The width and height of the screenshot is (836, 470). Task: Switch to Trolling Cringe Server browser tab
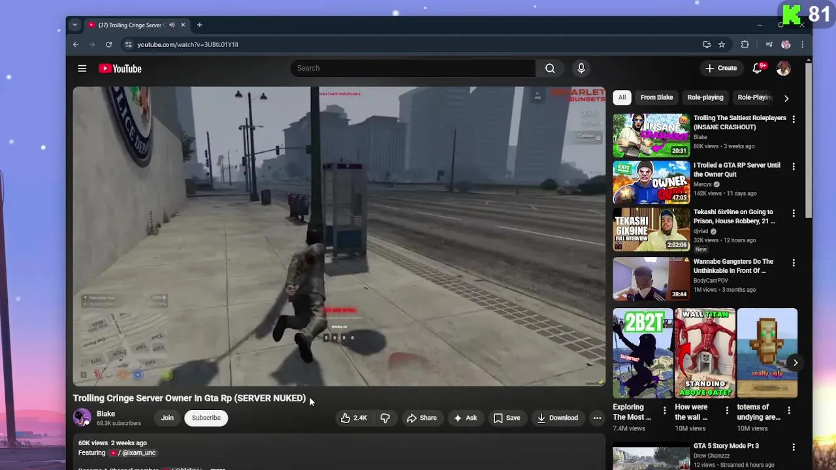129,25
